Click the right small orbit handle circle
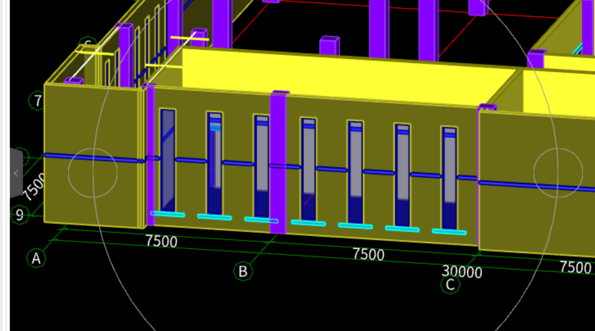595x331 pixels. 558,172
